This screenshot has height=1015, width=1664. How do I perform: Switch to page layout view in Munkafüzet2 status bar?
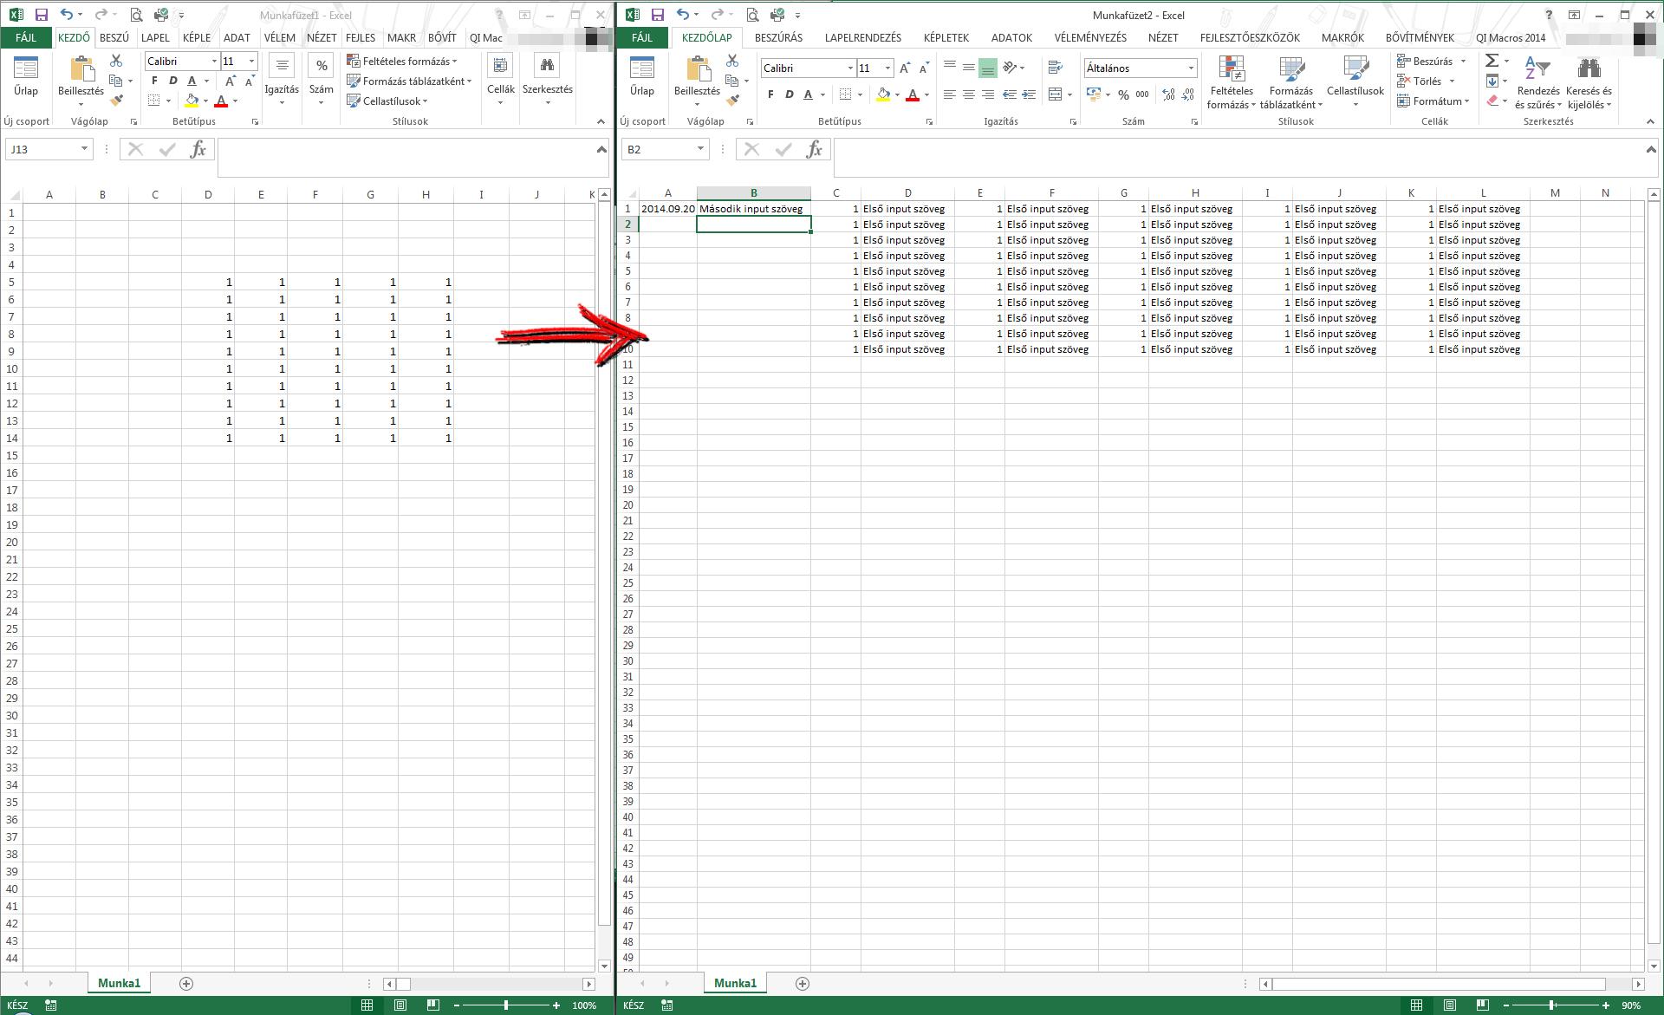(x=1449, y=1005)
